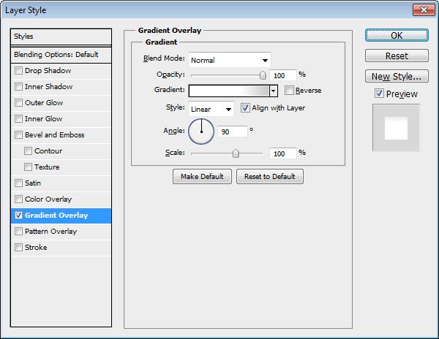Open the gradient picker arrow
The width and height of the screenshot is (439, 339).
coord(274,91)
